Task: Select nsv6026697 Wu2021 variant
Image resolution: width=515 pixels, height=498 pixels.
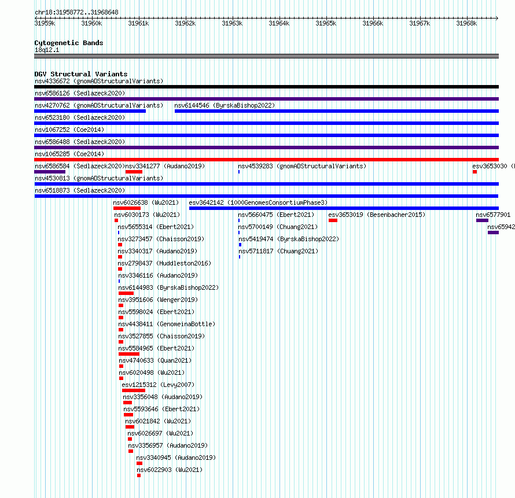Action: [x=160, y=433]
